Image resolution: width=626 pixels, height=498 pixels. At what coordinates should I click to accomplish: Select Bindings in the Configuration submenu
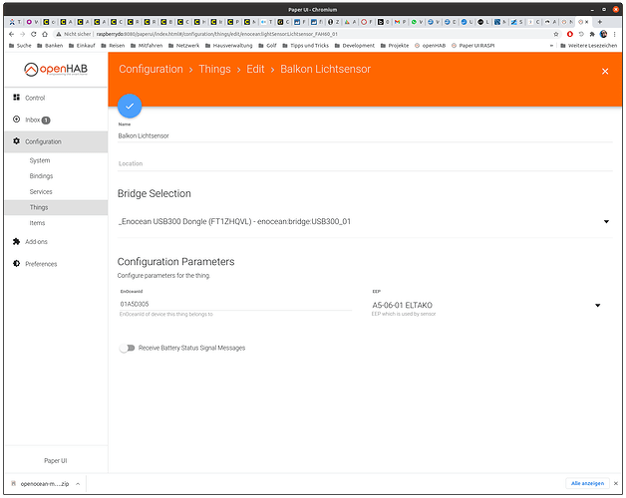[41, 176]
